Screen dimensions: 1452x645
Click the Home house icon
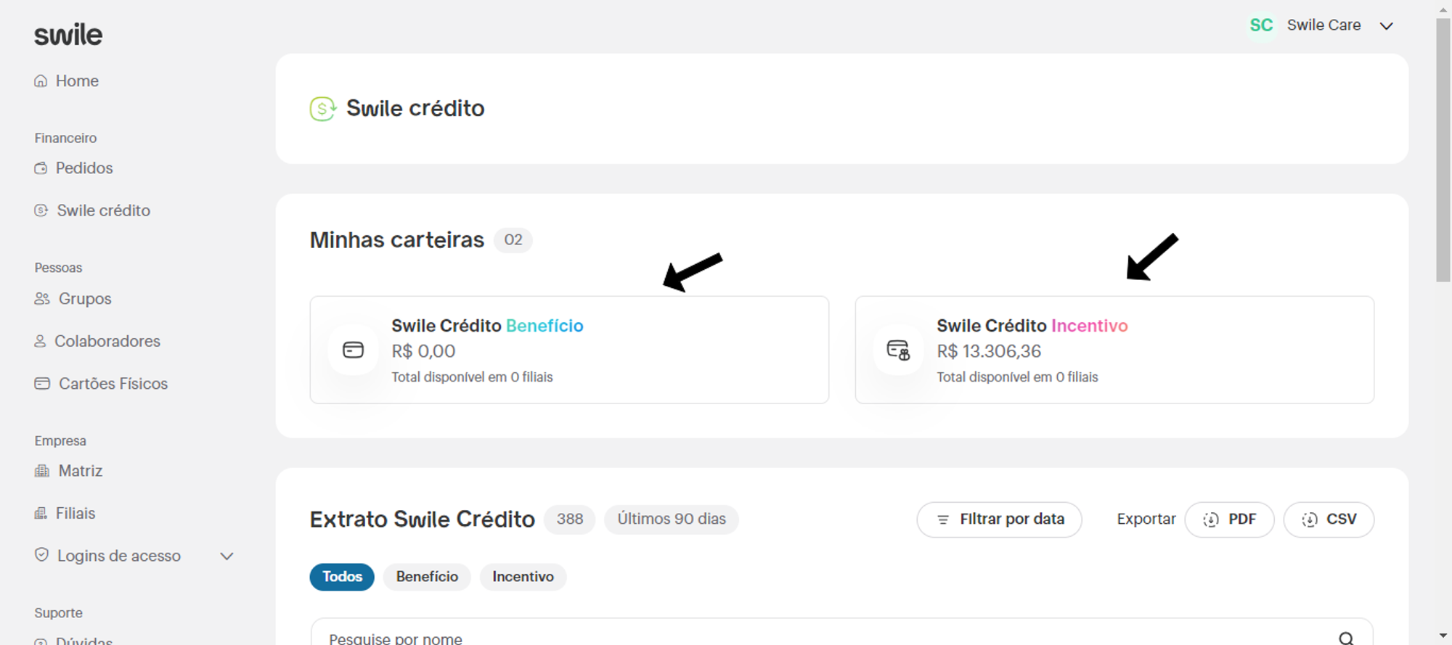point(41,81)
